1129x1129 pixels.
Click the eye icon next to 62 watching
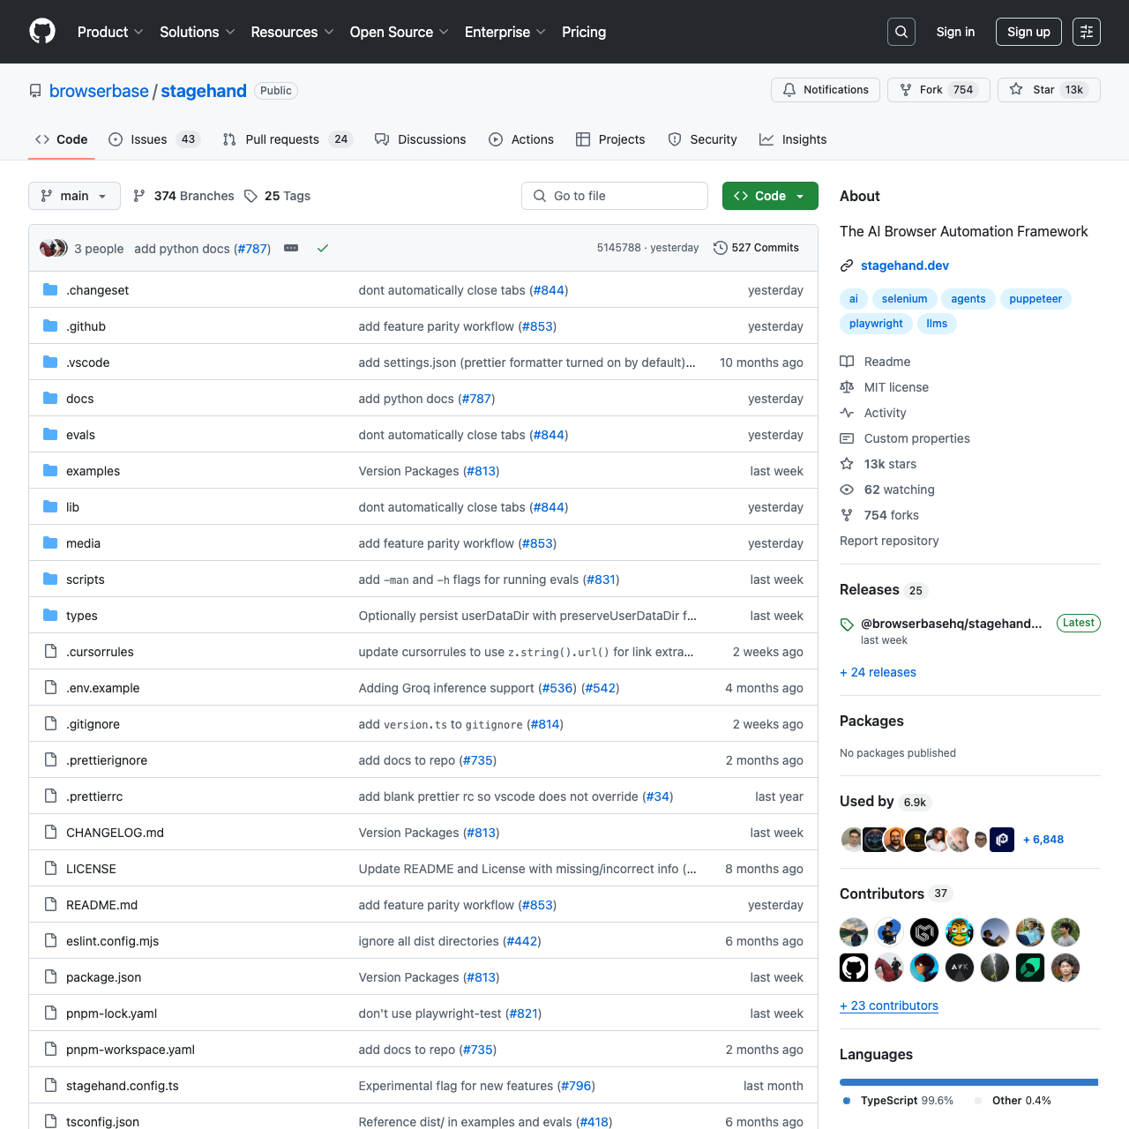coord(847,490)
